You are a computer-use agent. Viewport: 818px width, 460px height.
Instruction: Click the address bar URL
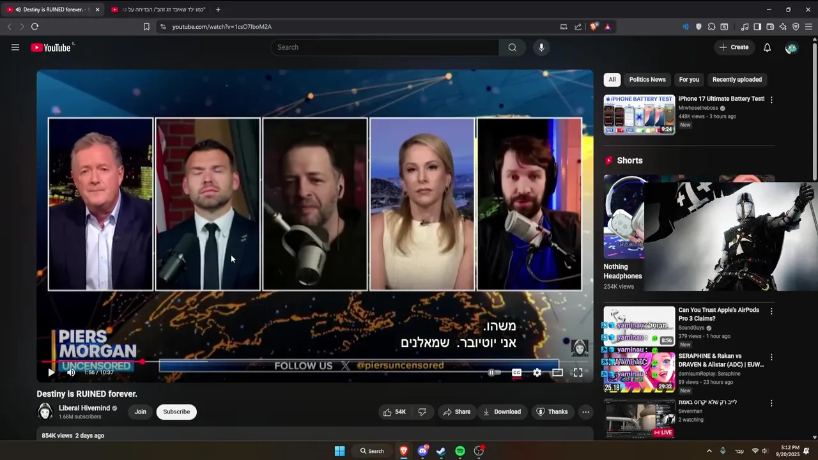pyautogui.click(x=222, y=27)
